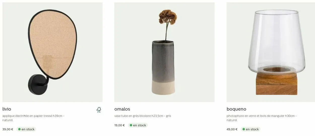Open the livio wall lamp product image
Screen dimensions: 315x136
[52, 52]
